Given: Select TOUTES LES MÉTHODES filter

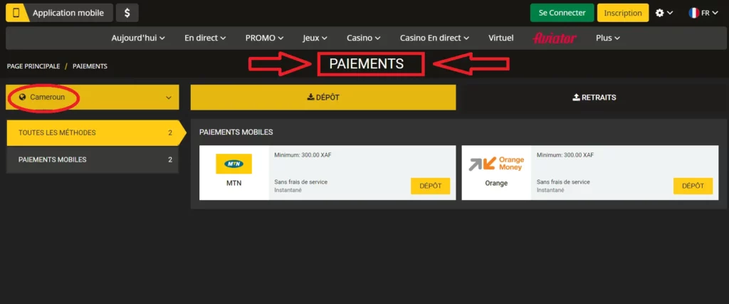Looking at the screenshot, I should pyautogui.click(x=96, y=133).
